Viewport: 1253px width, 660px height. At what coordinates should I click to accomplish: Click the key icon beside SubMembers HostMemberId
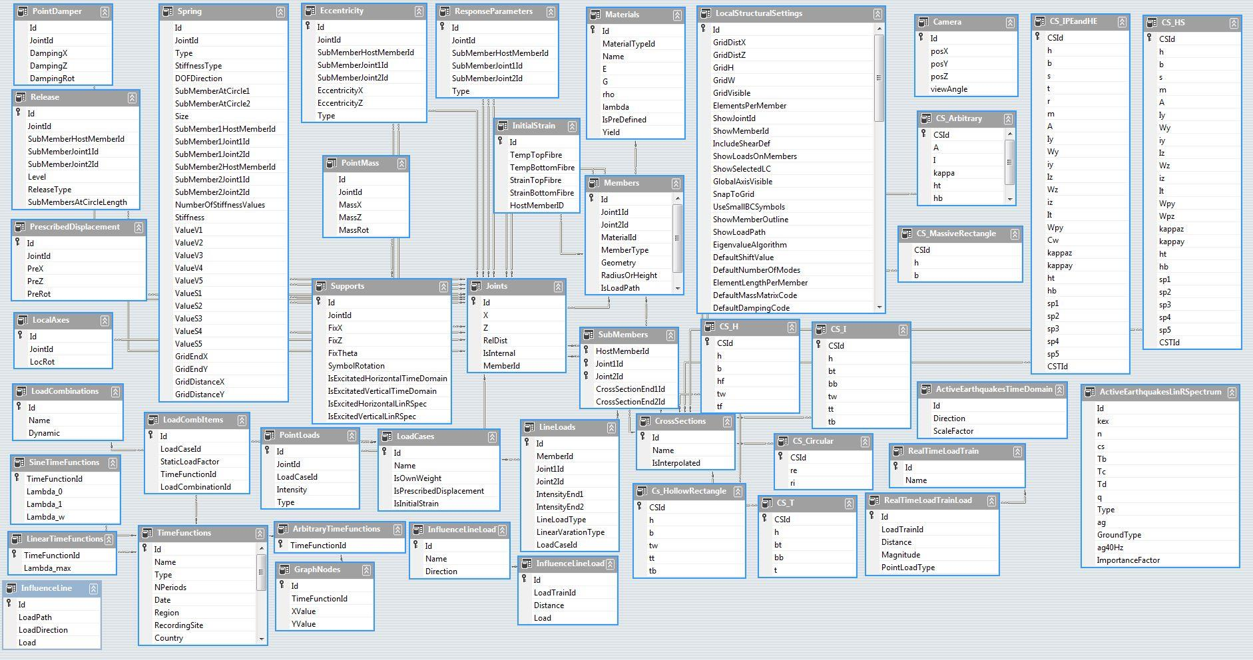(586, 351)
